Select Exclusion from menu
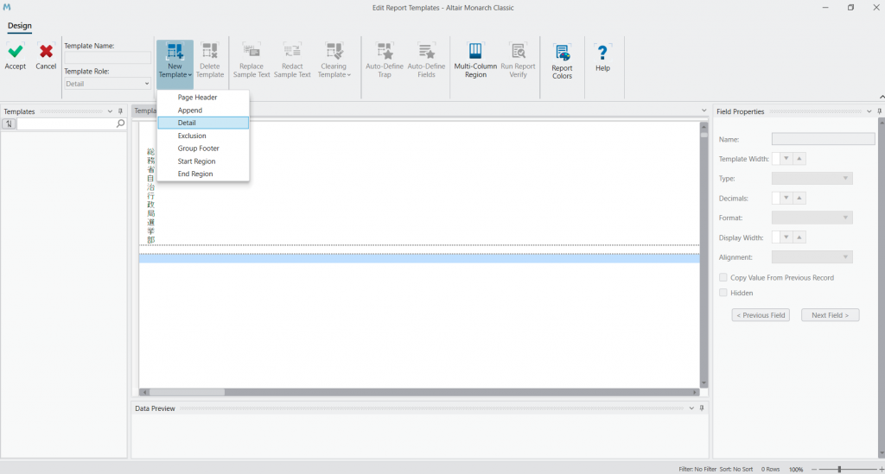 [x=203, y=136]
